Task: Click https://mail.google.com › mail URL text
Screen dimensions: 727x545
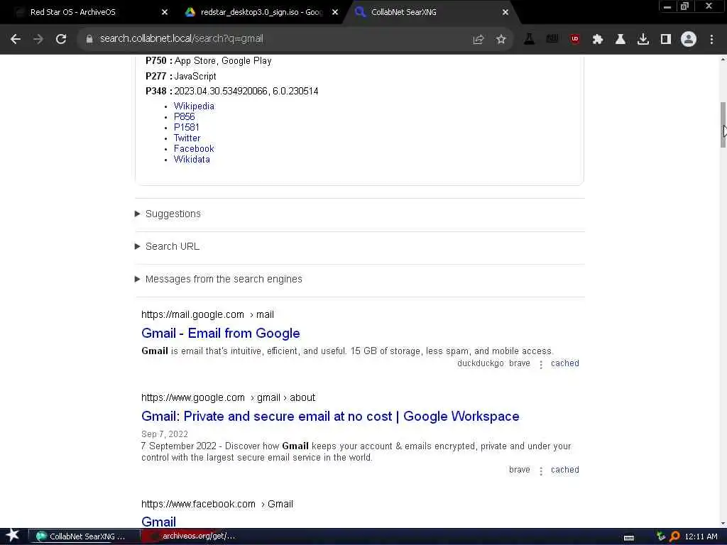Action: click(208, 314)
